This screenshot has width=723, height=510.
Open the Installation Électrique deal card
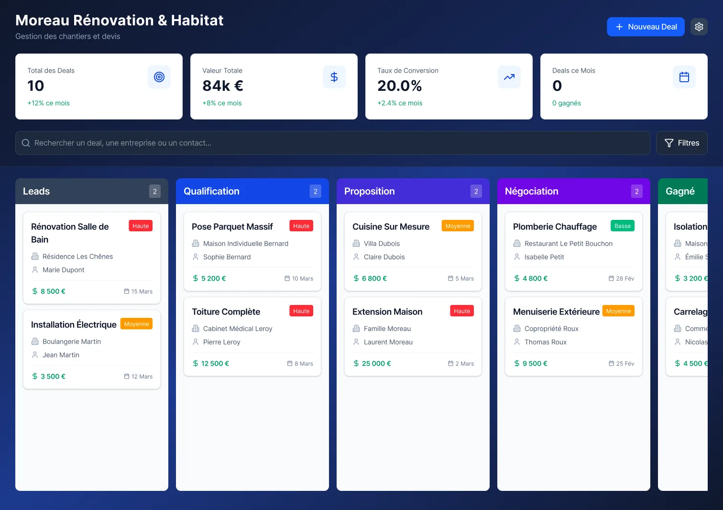coord(91,349)
